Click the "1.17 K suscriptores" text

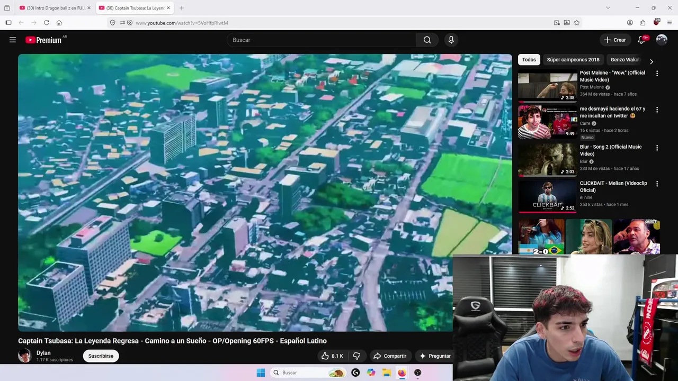point(55,360)
